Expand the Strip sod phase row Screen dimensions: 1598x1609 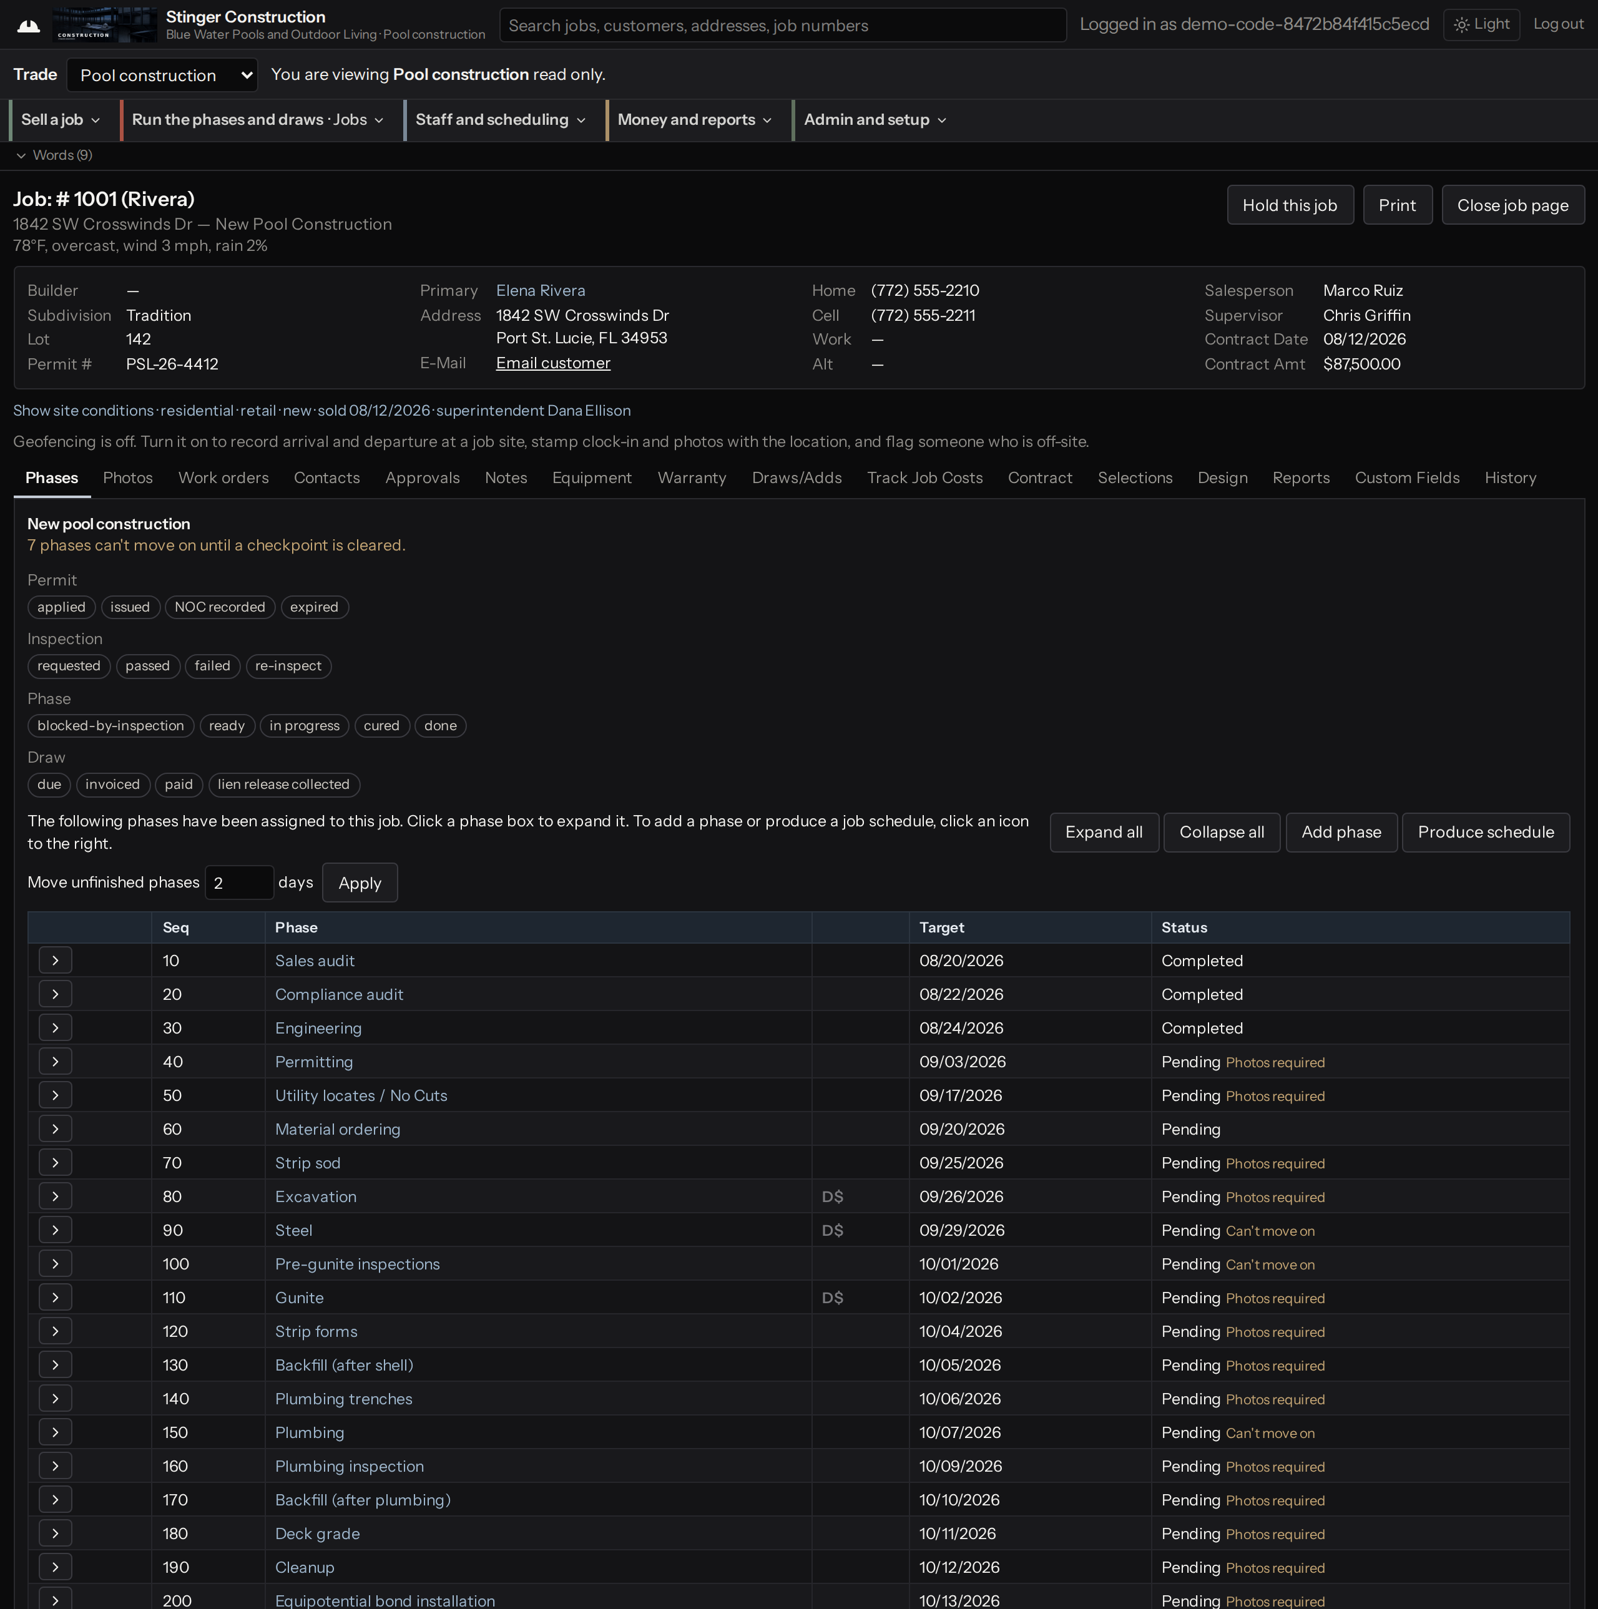click(55, 1163)
